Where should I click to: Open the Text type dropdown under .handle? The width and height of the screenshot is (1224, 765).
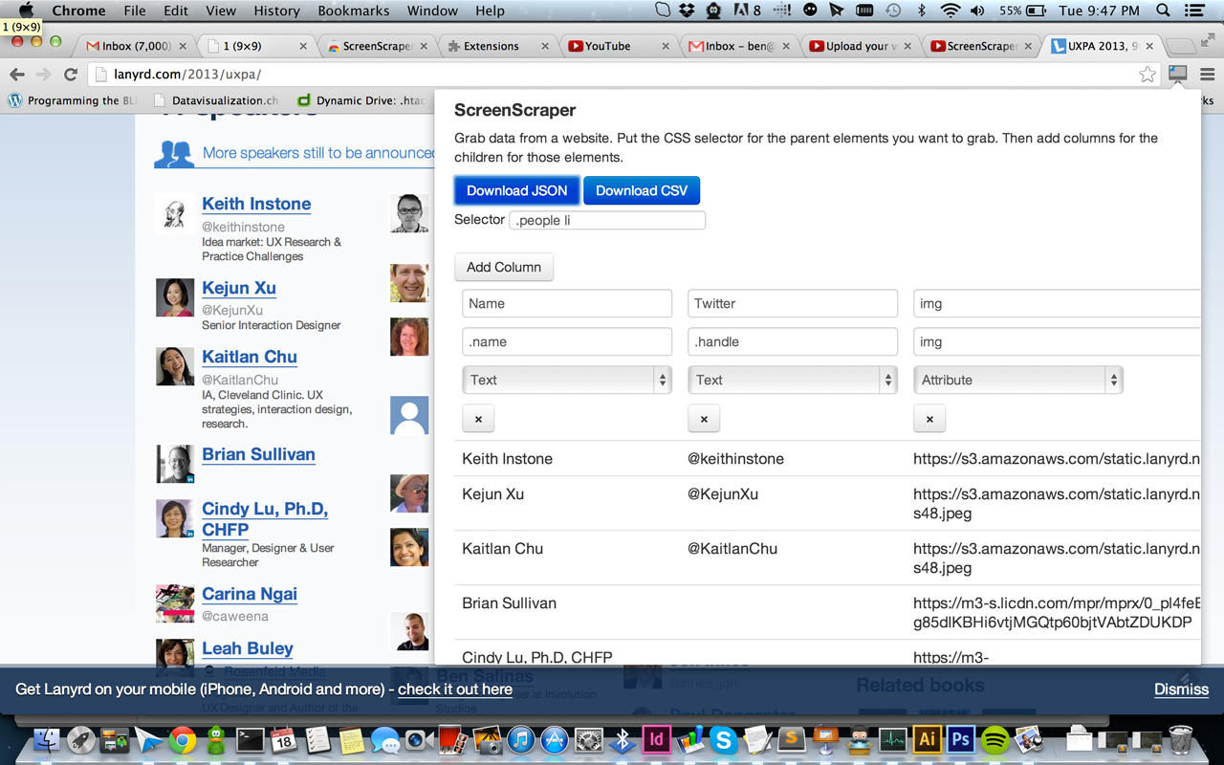pyautogui.click(x=793, y=380)
